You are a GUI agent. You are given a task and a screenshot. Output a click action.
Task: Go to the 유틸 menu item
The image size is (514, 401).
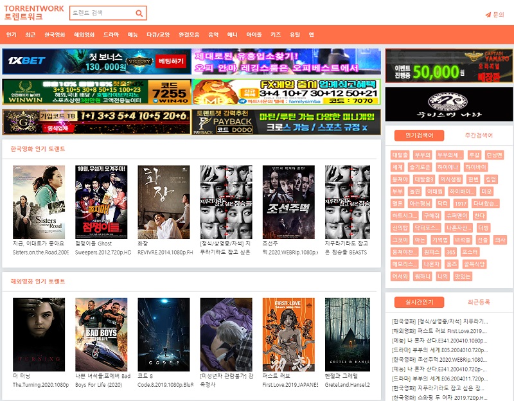pyautogui.click(x=295, y=35)
